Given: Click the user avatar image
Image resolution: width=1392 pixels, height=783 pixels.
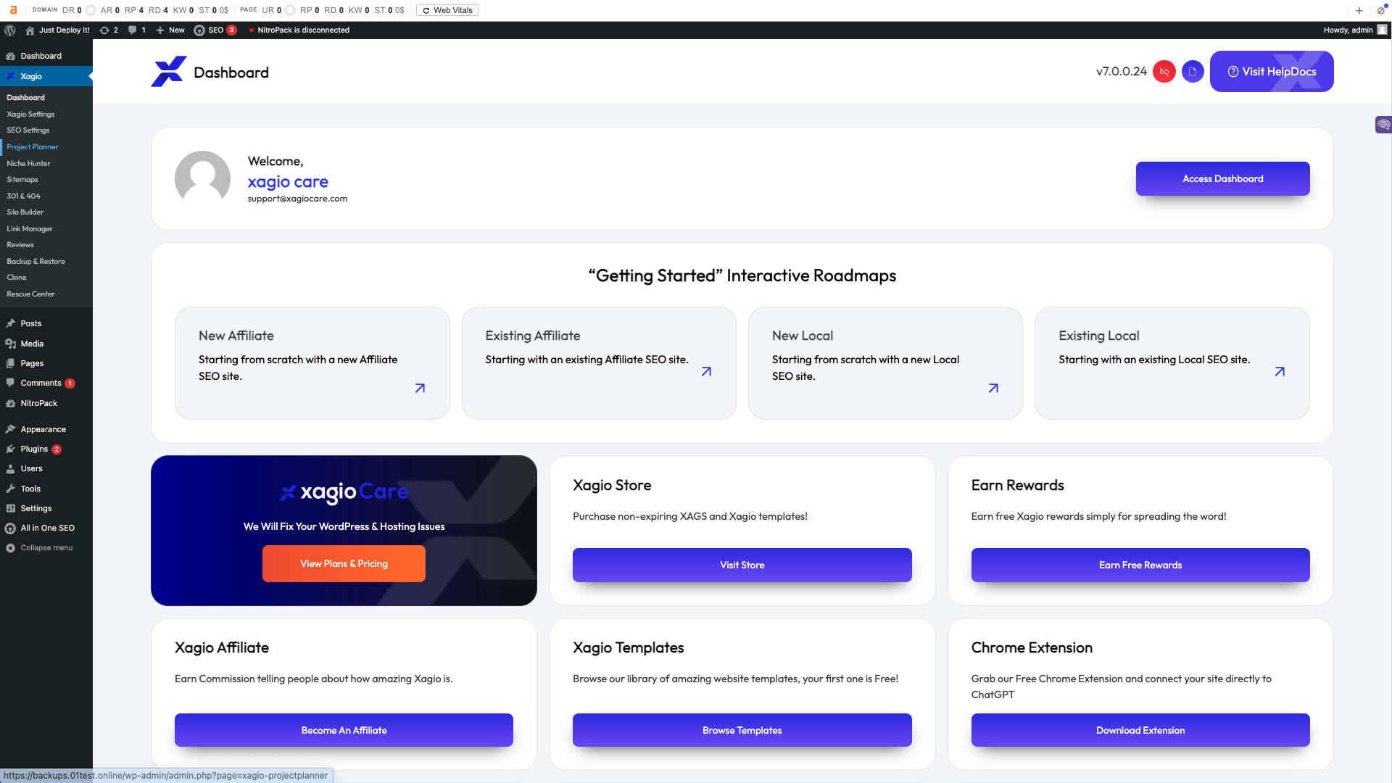Looking at the screenshot, I should tap(202, 178).
